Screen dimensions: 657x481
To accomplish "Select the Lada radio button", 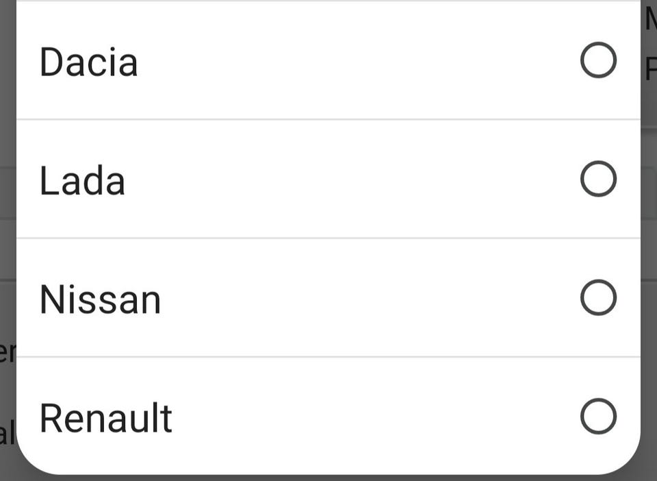I will tap(598, 179).
